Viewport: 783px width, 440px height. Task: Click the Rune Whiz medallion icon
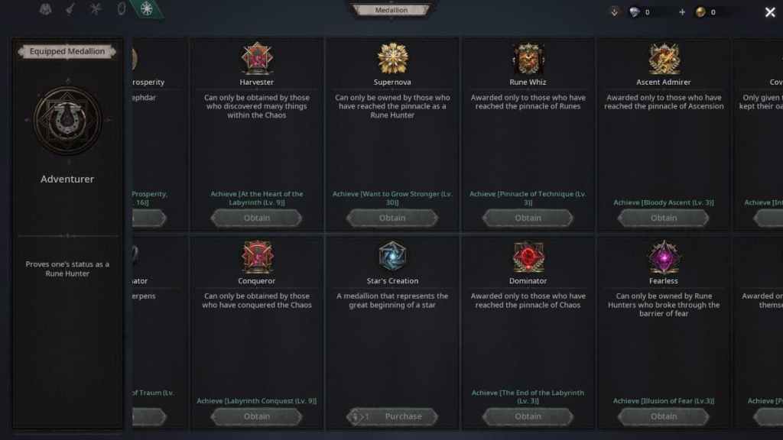[528, 58]
